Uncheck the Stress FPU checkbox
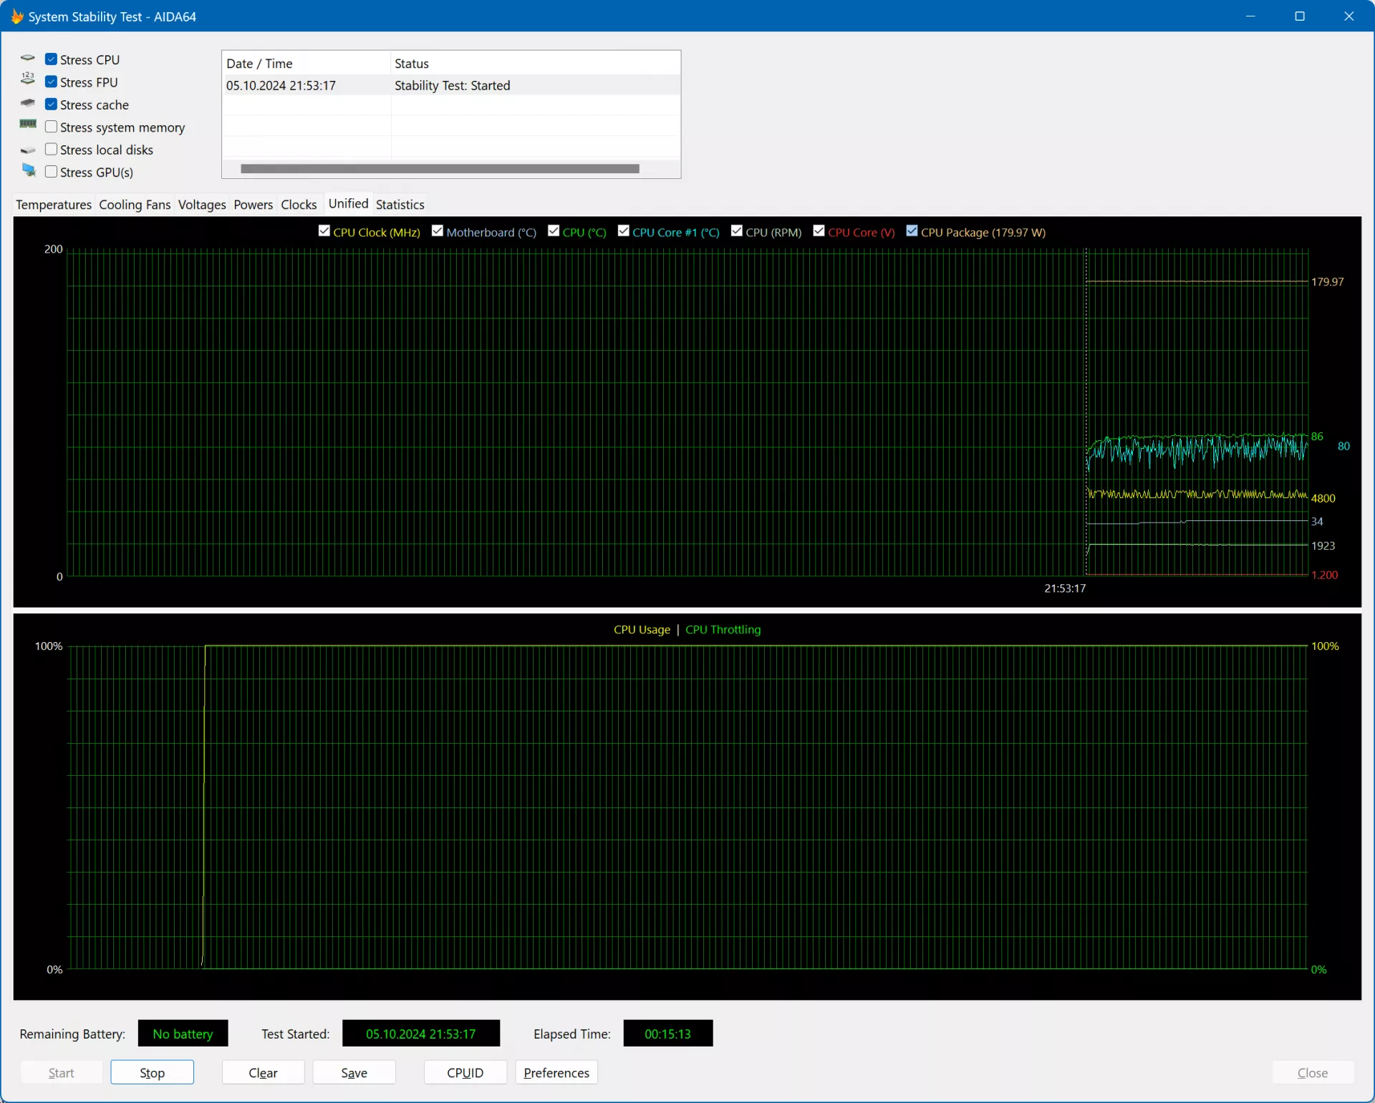Screen dimensions: 1375x1103 51,82
